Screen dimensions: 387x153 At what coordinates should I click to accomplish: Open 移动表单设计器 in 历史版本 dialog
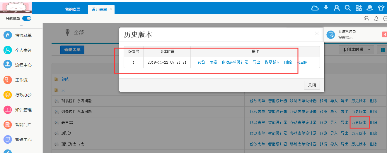(x=235, y=62)
